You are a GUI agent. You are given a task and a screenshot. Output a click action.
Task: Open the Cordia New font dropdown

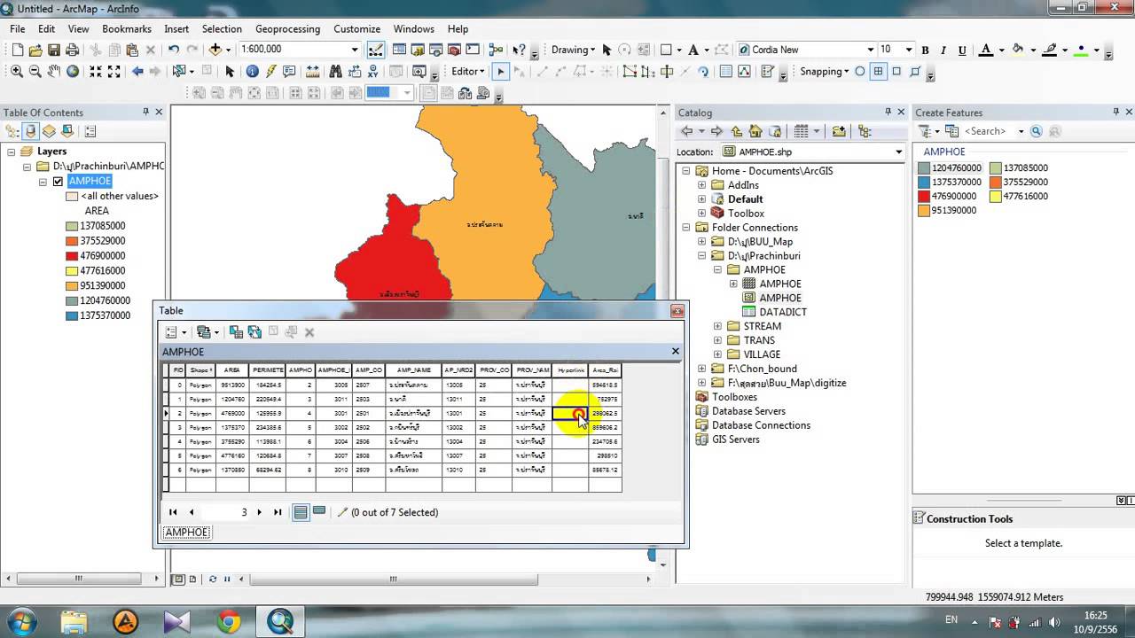point(869,50)
